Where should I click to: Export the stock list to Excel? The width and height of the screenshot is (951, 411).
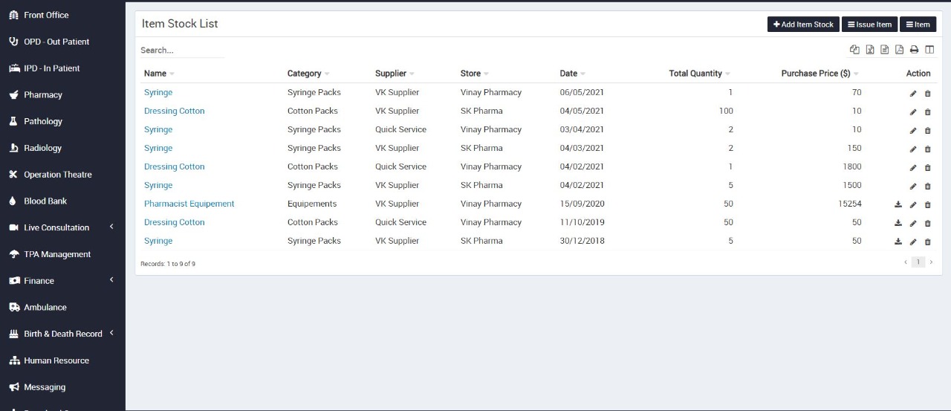coord(869,50)
